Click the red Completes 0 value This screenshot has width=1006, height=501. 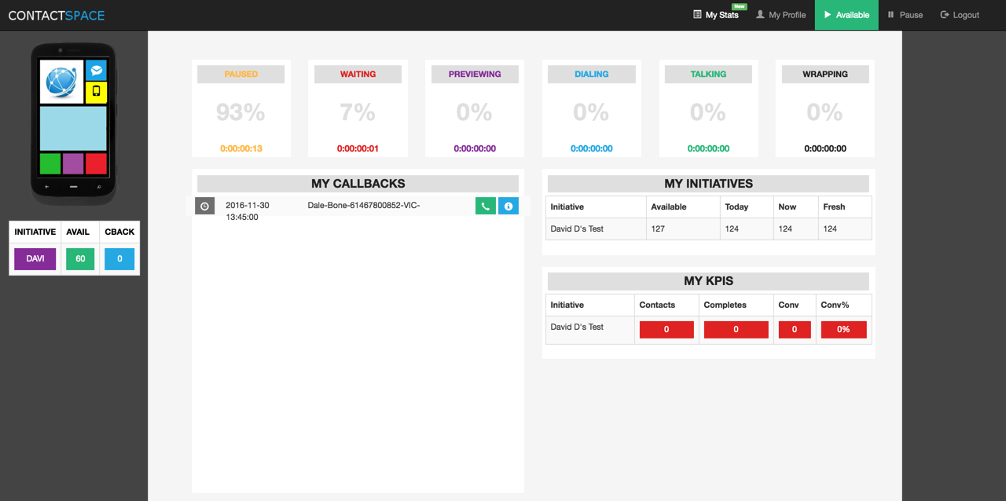coord(736,330)
